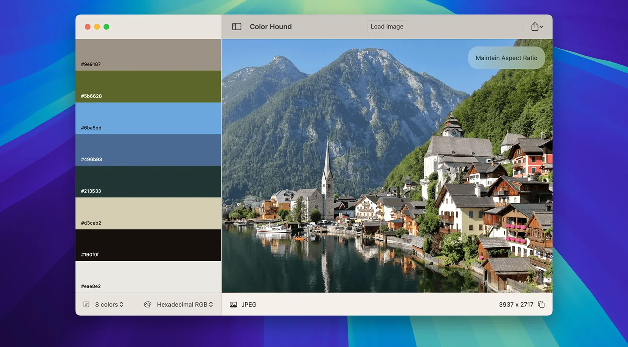The image size is (628, 347).
Task: Click the beige #d3ceb2 swatch
Action: pos(148,213)
